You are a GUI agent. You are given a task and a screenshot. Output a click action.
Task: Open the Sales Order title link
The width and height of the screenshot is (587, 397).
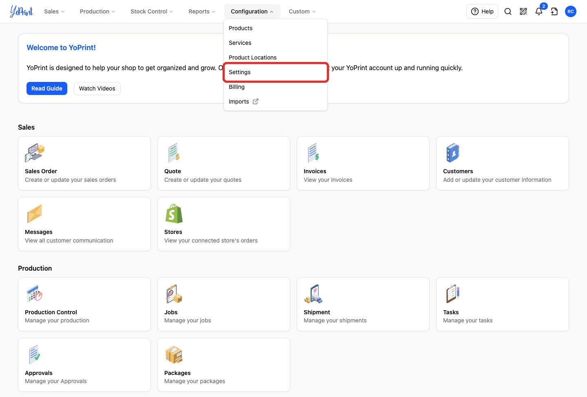pyautogui.click(x=41, y=171)
